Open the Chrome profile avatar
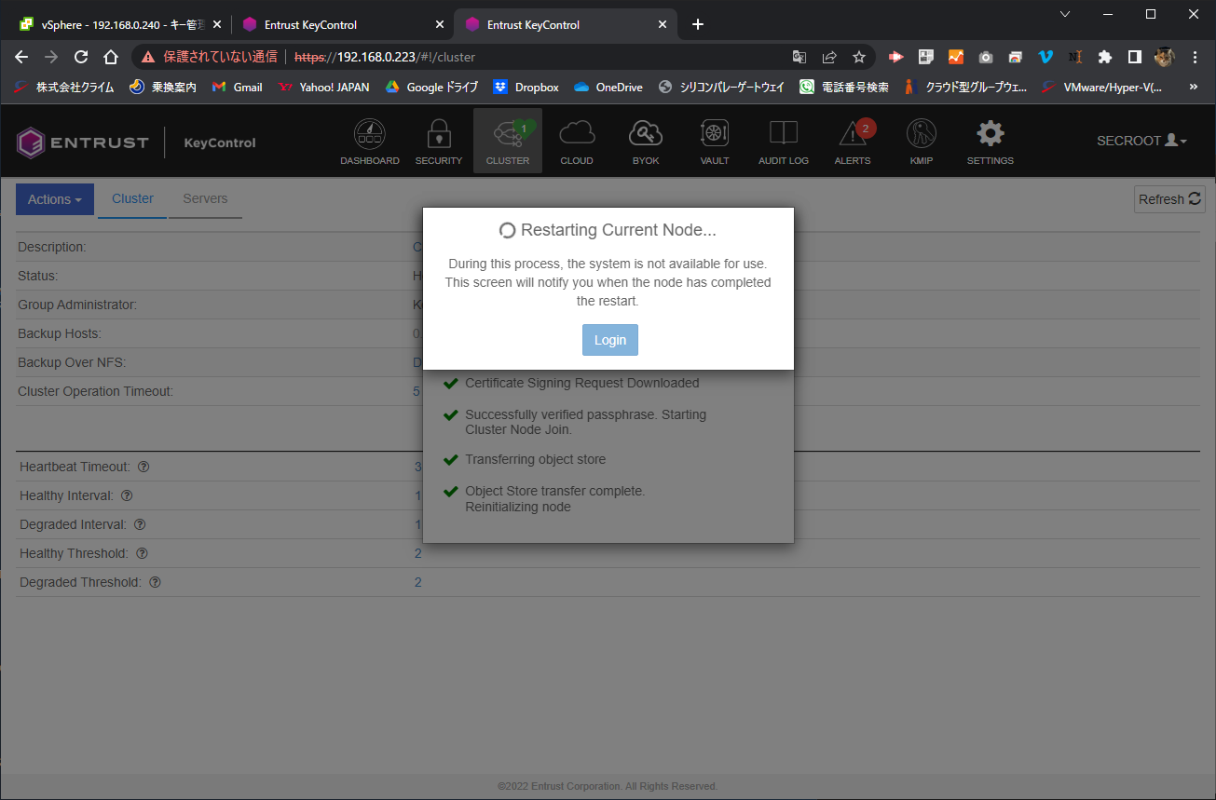The image size is (1216, 800). click(x=1165, y=57)
